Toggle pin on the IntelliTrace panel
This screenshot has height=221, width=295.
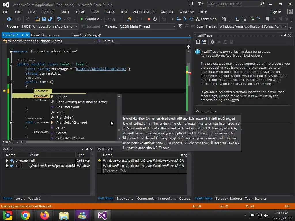(285, 35)
